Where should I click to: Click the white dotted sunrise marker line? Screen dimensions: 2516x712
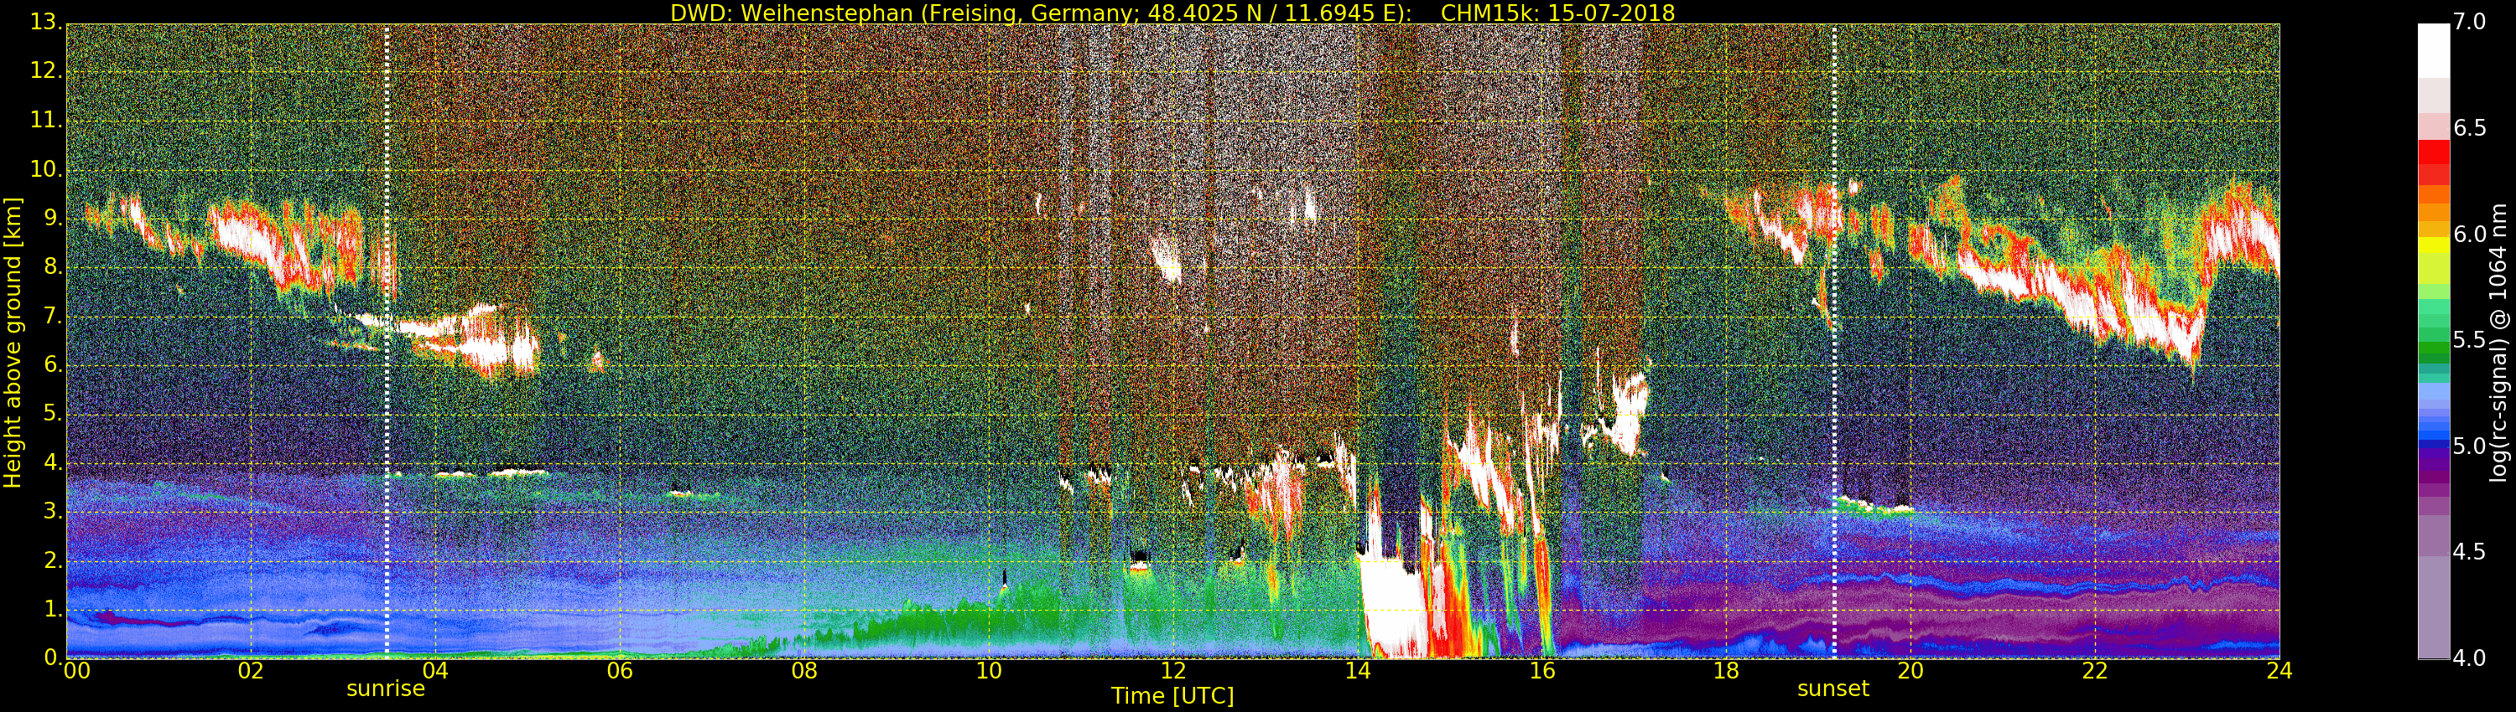[x=387, y=342]
